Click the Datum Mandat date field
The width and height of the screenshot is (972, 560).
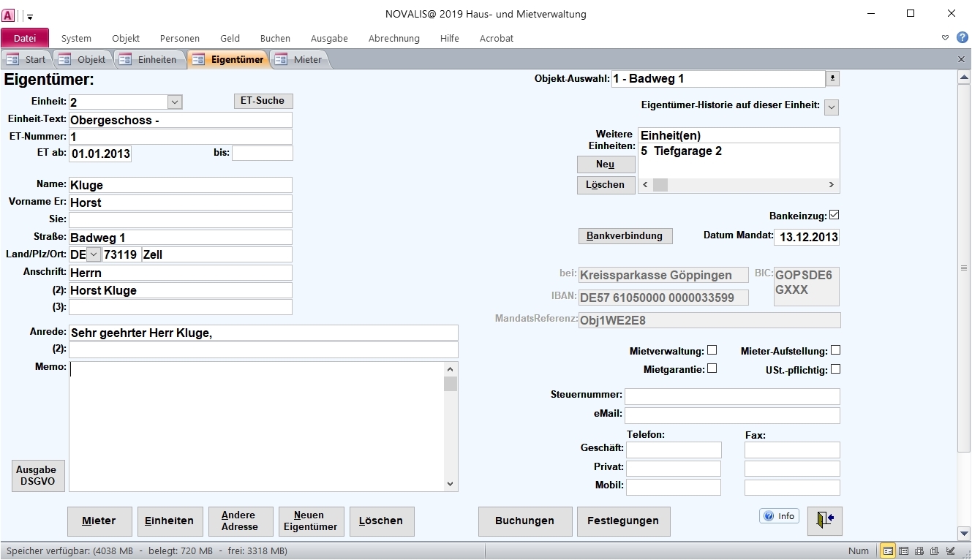[x=806, y=237]
